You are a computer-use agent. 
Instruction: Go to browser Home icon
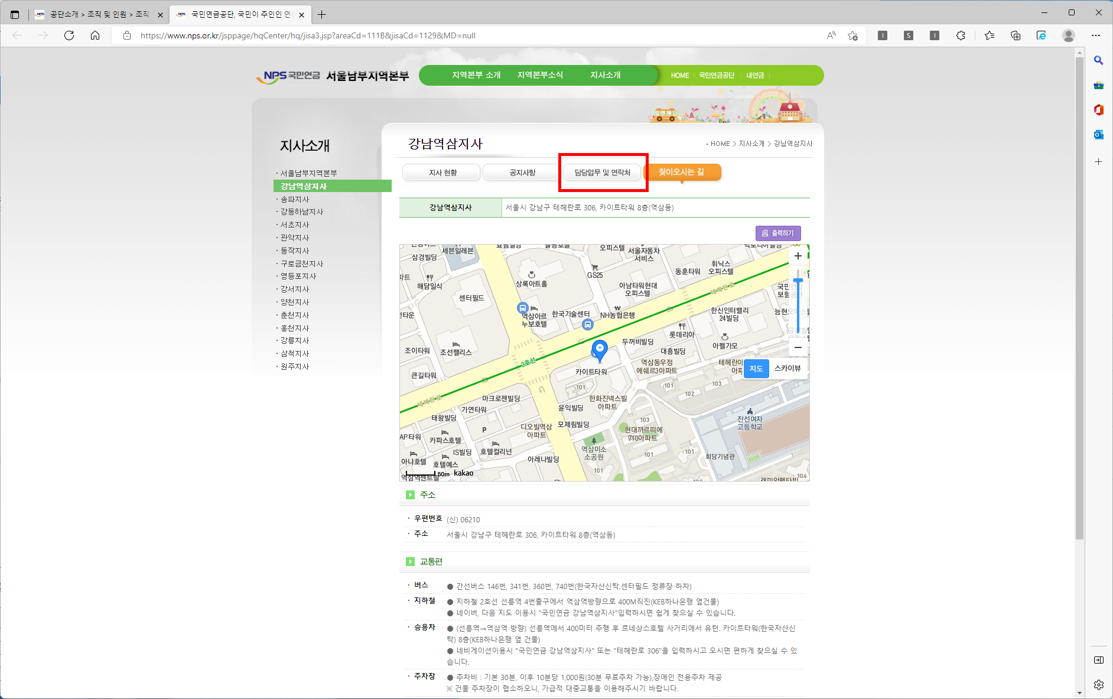(x=95, y=35)
